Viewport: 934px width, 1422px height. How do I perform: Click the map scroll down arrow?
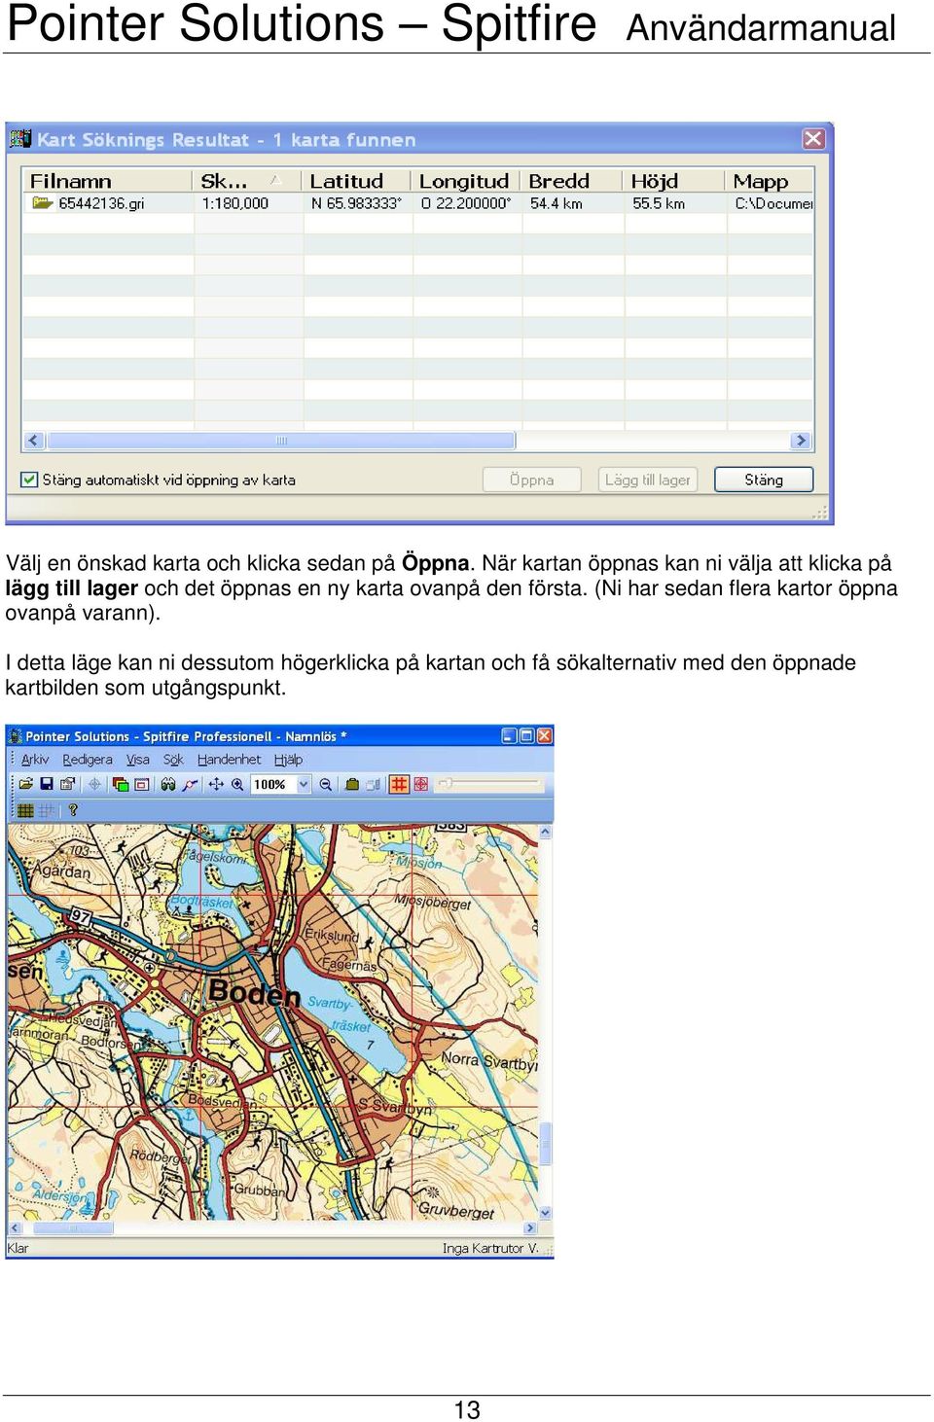tap(545, 1213)
